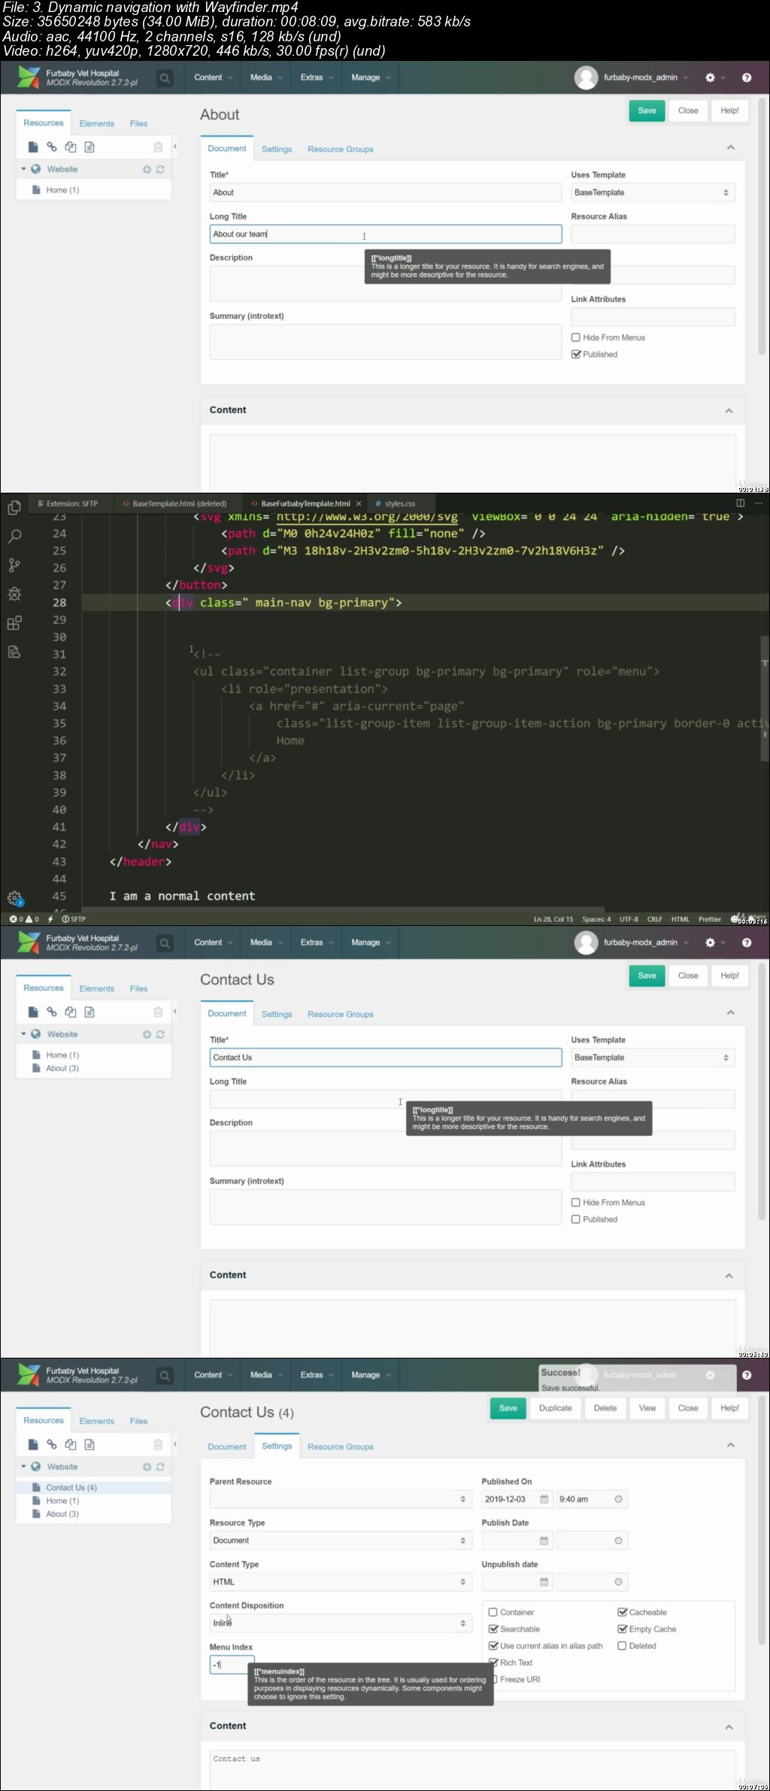The image size is (770, 1791).
Task: Click the VS Code Manage gear icon
Action: [x=14, y=897]
